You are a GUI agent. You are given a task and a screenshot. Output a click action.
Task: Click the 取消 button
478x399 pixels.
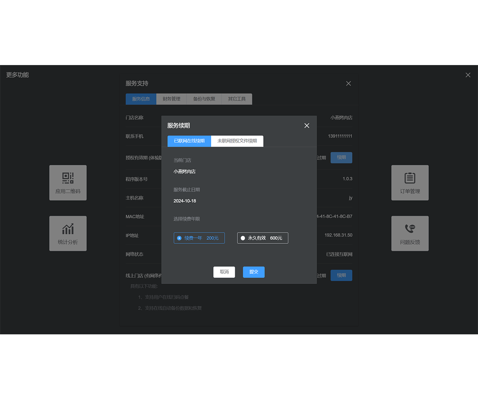click(224, 272)
